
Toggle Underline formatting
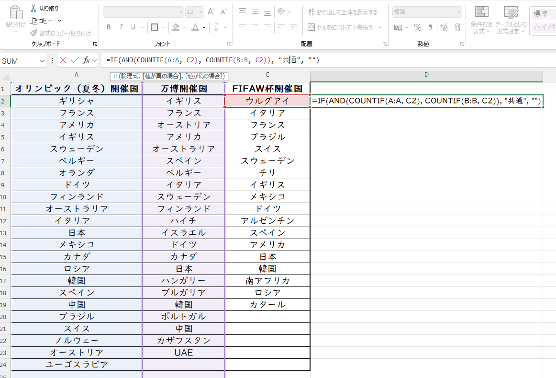click(133, 27)
